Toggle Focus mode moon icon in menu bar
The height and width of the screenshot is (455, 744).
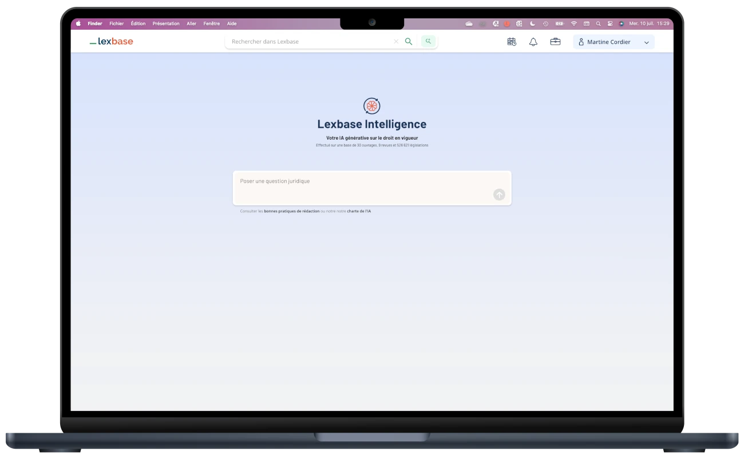point(532,23)
